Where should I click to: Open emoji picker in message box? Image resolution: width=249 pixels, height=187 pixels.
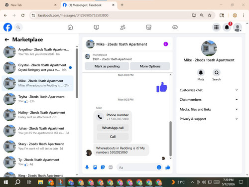(159, 167)
